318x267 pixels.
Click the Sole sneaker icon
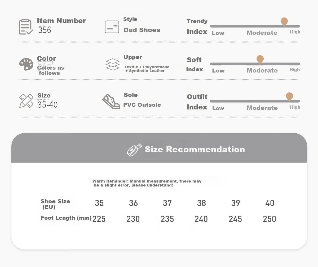tap(111, 101)
